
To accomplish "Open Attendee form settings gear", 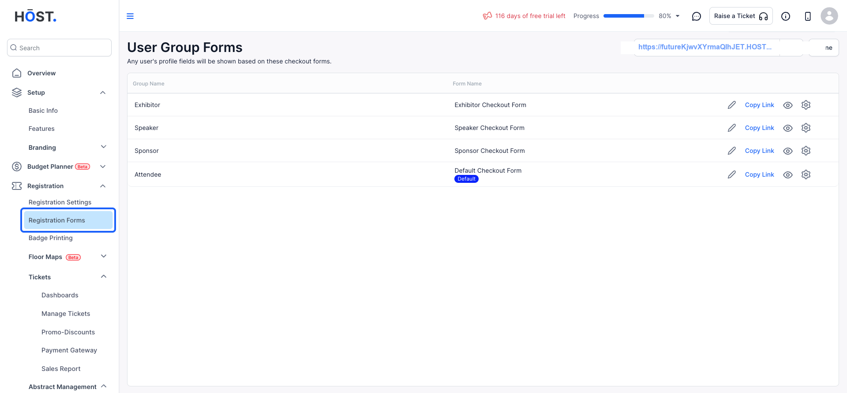I will [806, 174].
